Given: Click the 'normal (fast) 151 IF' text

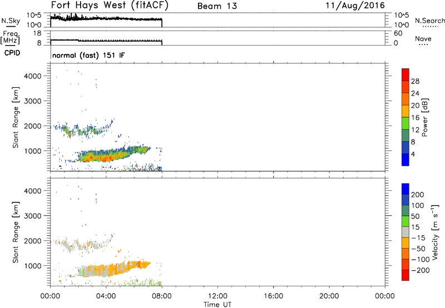Looking at the screenshot, I should point(88,55).
